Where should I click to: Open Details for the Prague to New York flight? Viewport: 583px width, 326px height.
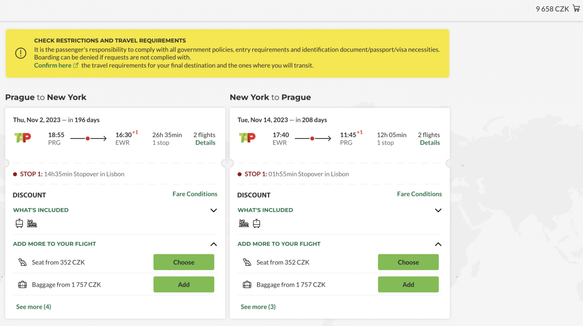tap(205, 143)
